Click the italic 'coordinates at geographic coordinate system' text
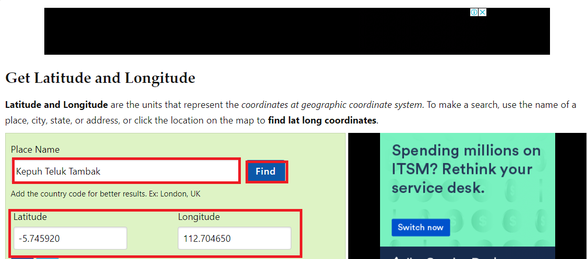 (x=332, y=105)
